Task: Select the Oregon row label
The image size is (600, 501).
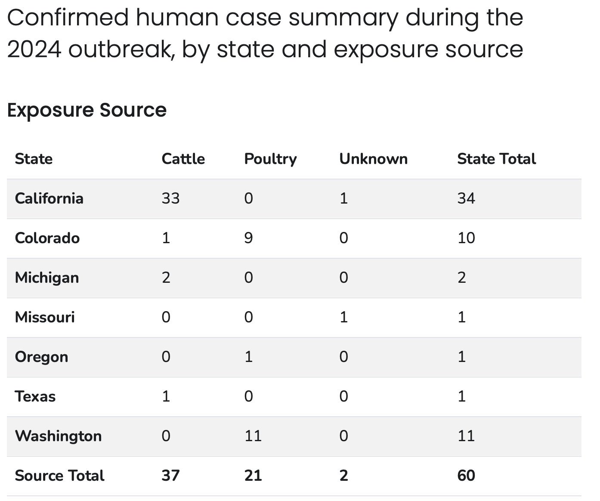Action: [x=41, y=357]
